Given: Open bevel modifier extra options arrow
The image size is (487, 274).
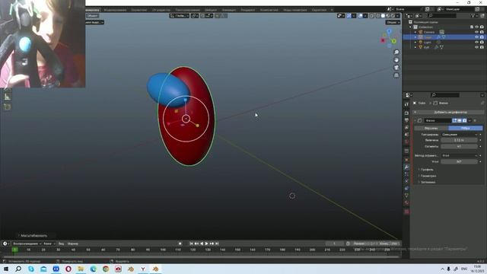Looking at the screenshot, I should [469, 120].
